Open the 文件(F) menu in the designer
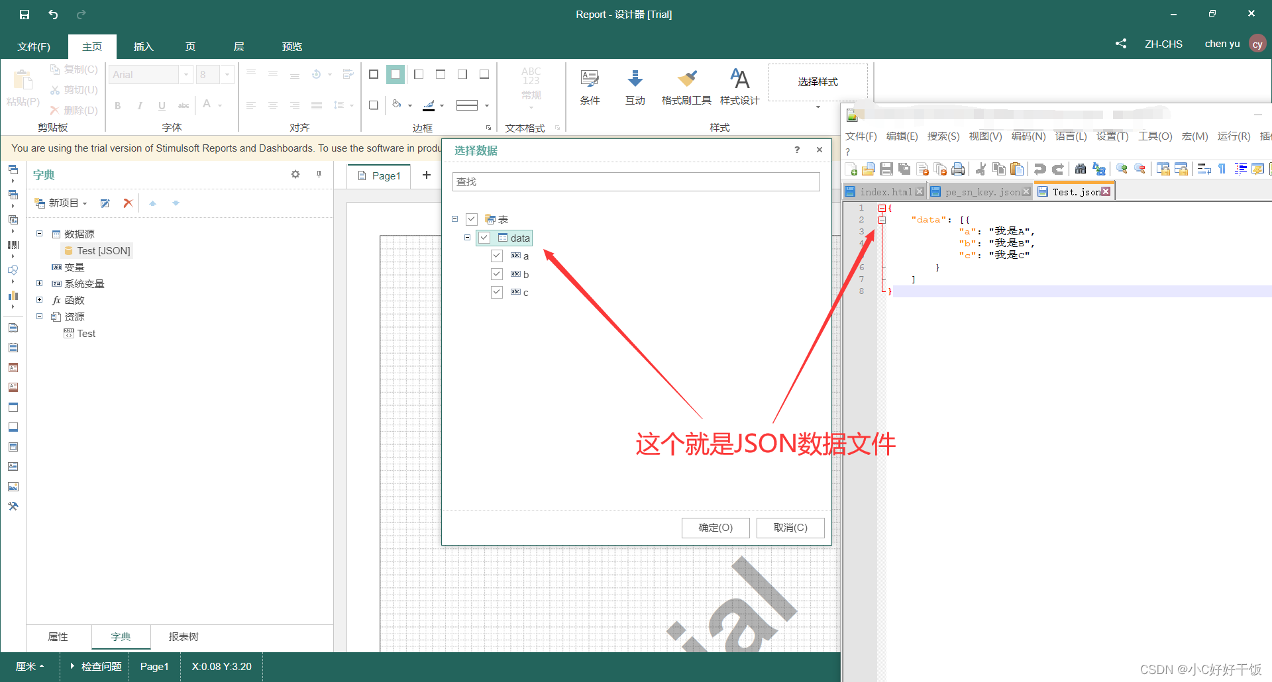 34,46
